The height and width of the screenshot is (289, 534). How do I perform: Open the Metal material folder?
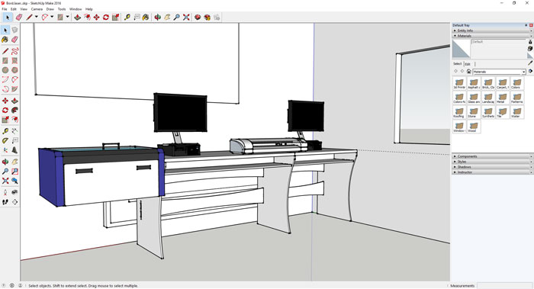[502, 98]
